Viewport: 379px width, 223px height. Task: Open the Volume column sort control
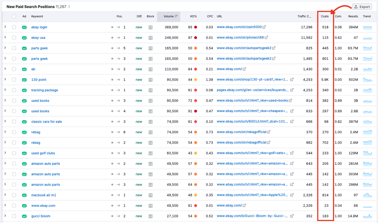(177, 16)
